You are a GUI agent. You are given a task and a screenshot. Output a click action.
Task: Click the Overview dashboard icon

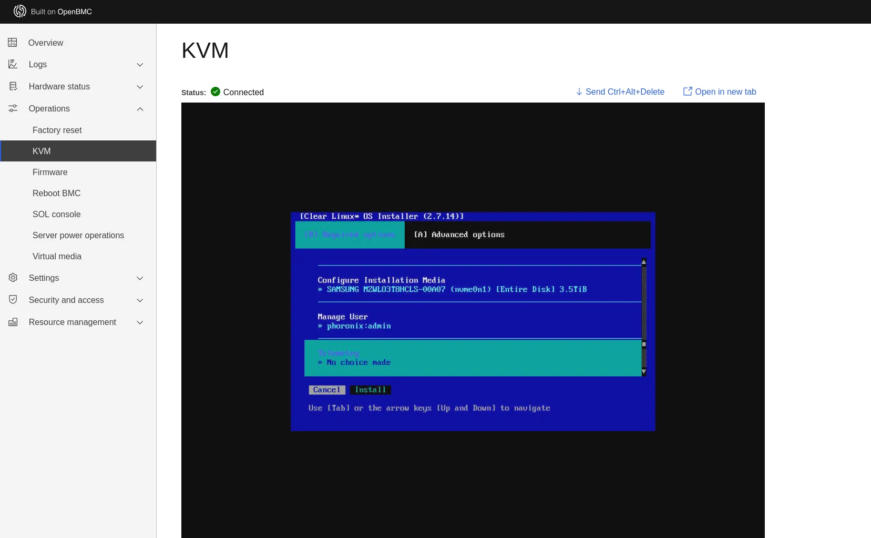tap(13, 43)
